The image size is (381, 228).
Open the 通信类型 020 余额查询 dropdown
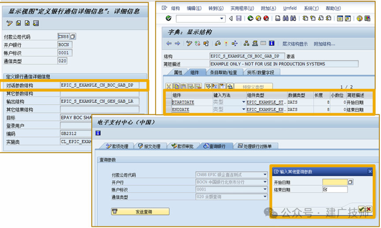pyautogui.click(x=265, y=197)
